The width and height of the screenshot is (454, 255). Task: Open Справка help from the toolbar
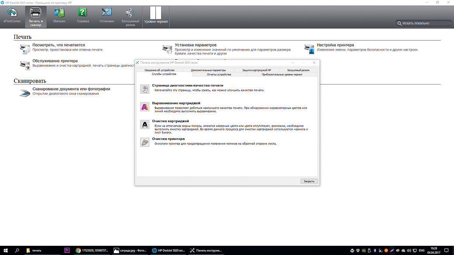pos(83,15)
